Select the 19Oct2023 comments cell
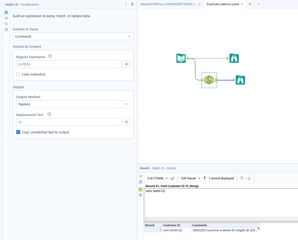 tap(225, 230)
